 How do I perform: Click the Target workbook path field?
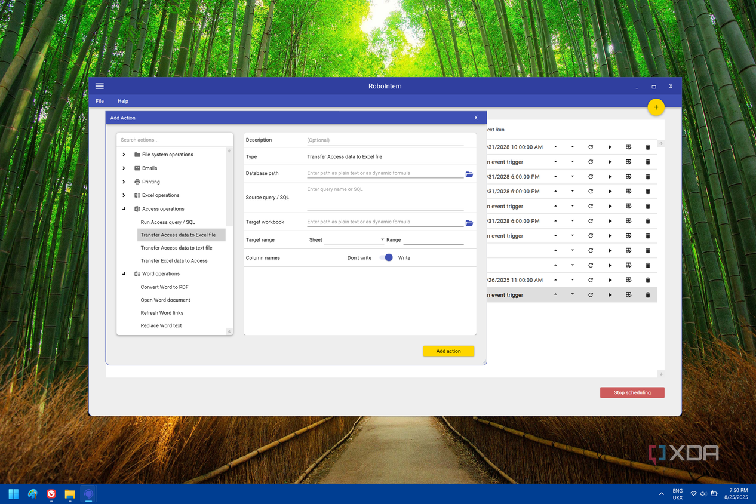pyautogui.click(x=385, y=222)
